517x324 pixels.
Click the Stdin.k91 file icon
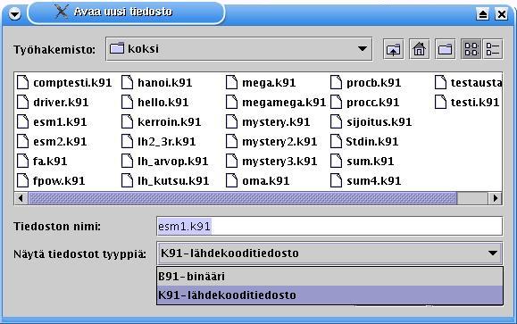[336, 141]
